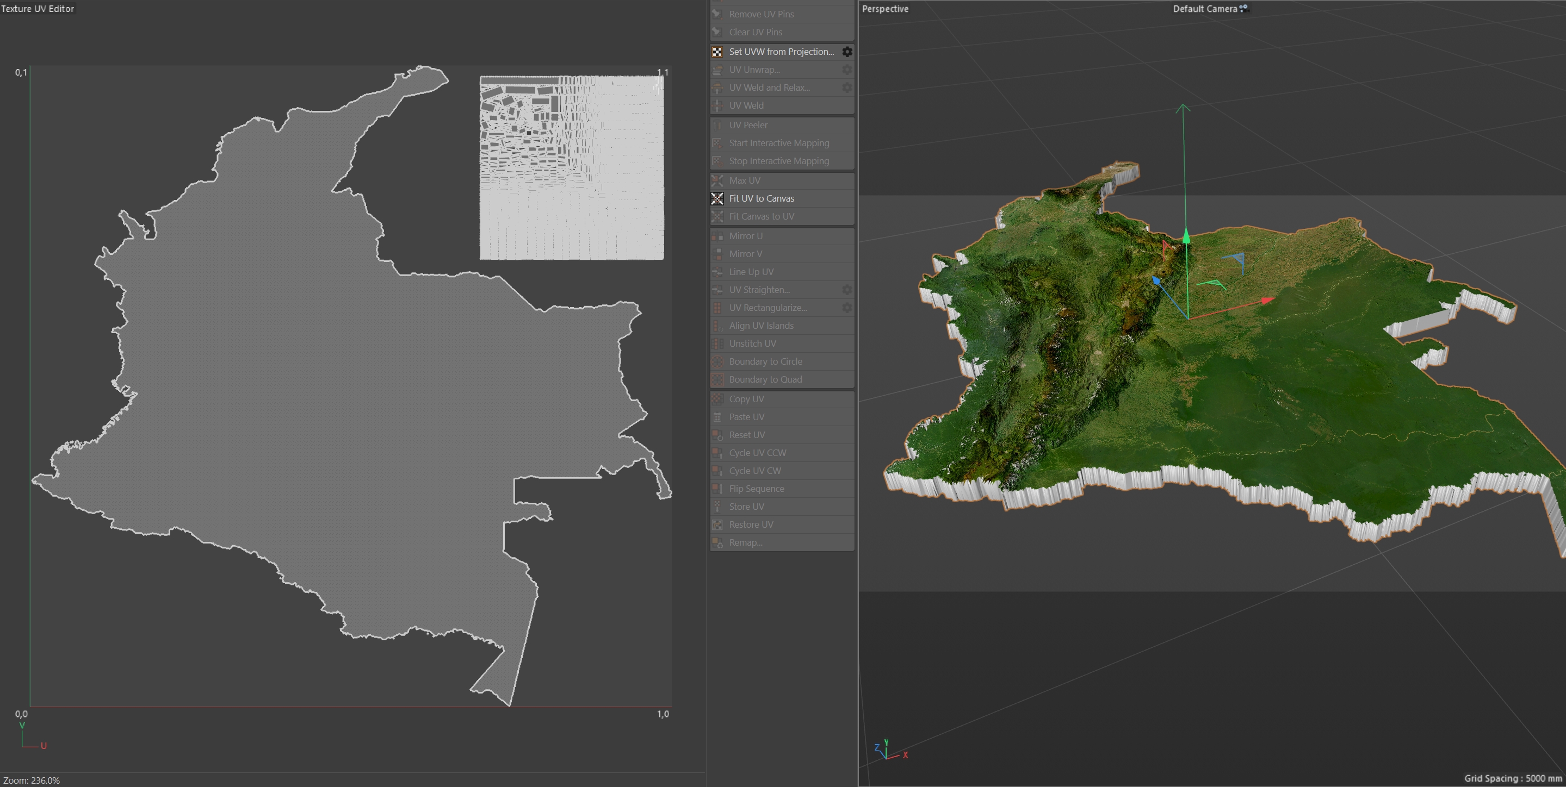Select Fit UV to Canvas command

coord(761,198)
